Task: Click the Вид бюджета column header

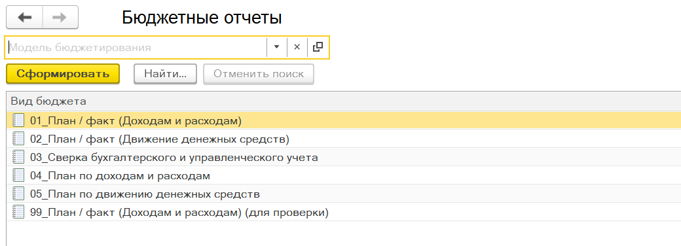Action: [344, 101]
